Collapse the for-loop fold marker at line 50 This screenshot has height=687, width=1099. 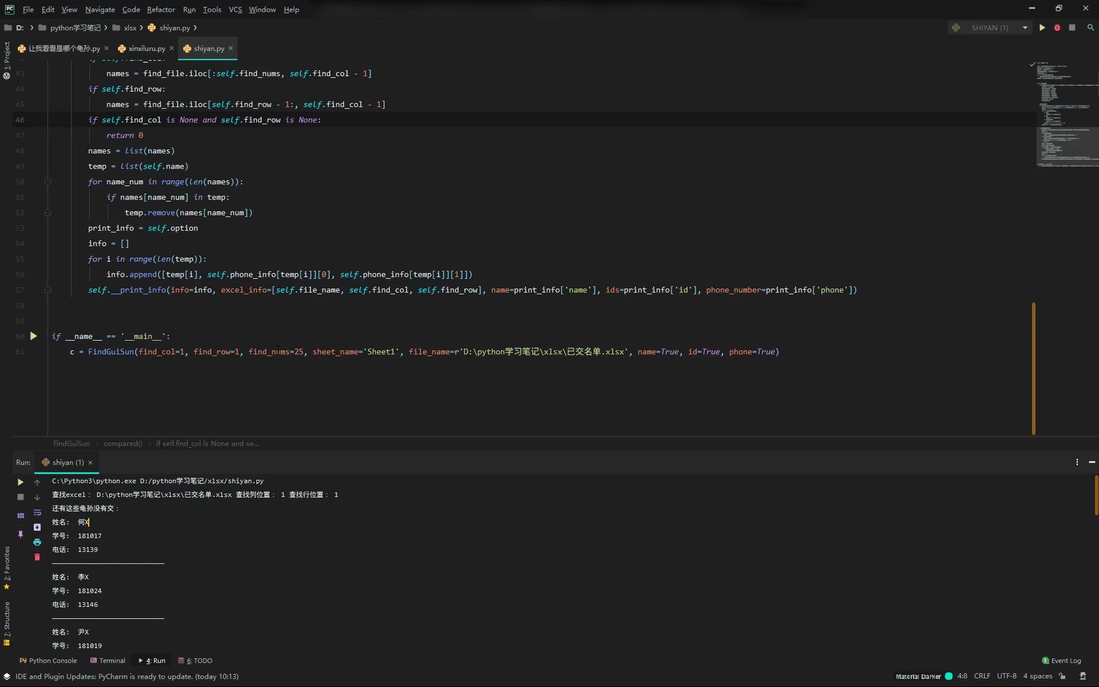pyautogui.click(x=48, y=182)
